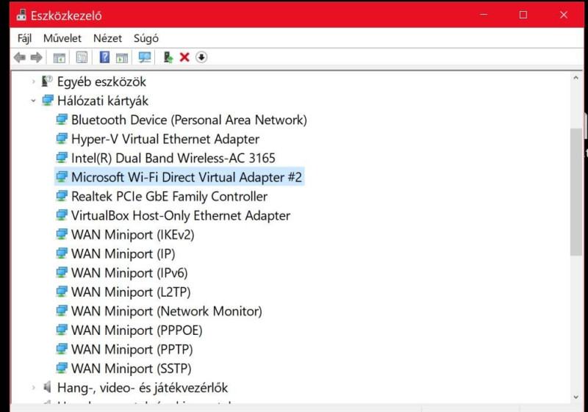The width and height of the screenshot is (588, 412).
Task: Open the Művelet menu
Action: [62, 38]
